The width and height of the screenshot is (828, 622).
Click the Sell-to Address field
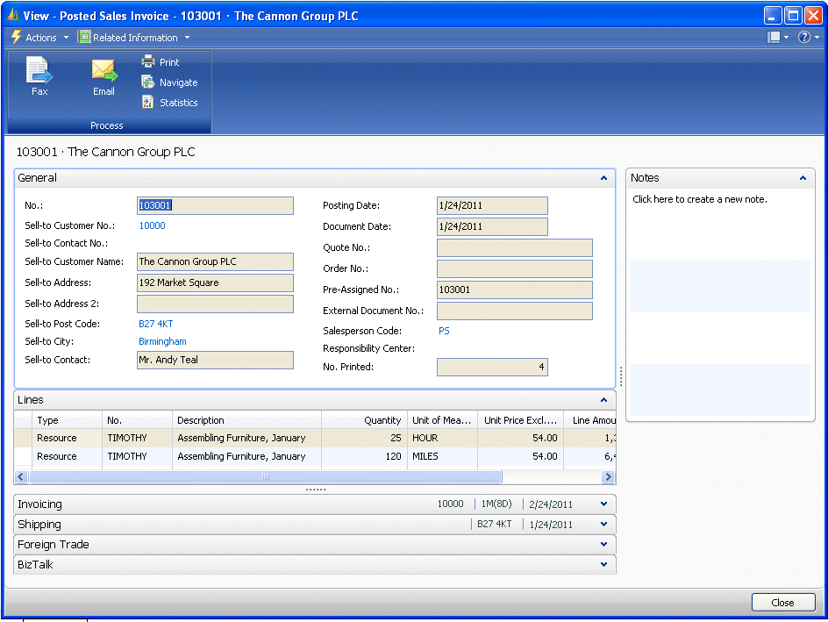point(215,283)
